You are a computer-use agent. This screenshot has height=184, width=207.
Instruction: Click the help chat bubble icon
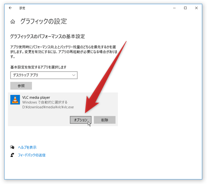12,147
